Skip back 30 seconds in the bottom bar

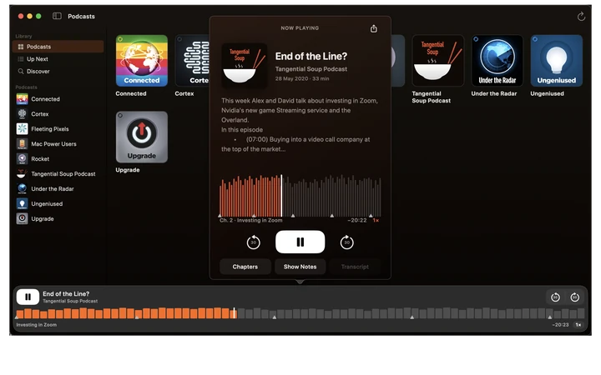pyautogui.click(x=555, y=297)
